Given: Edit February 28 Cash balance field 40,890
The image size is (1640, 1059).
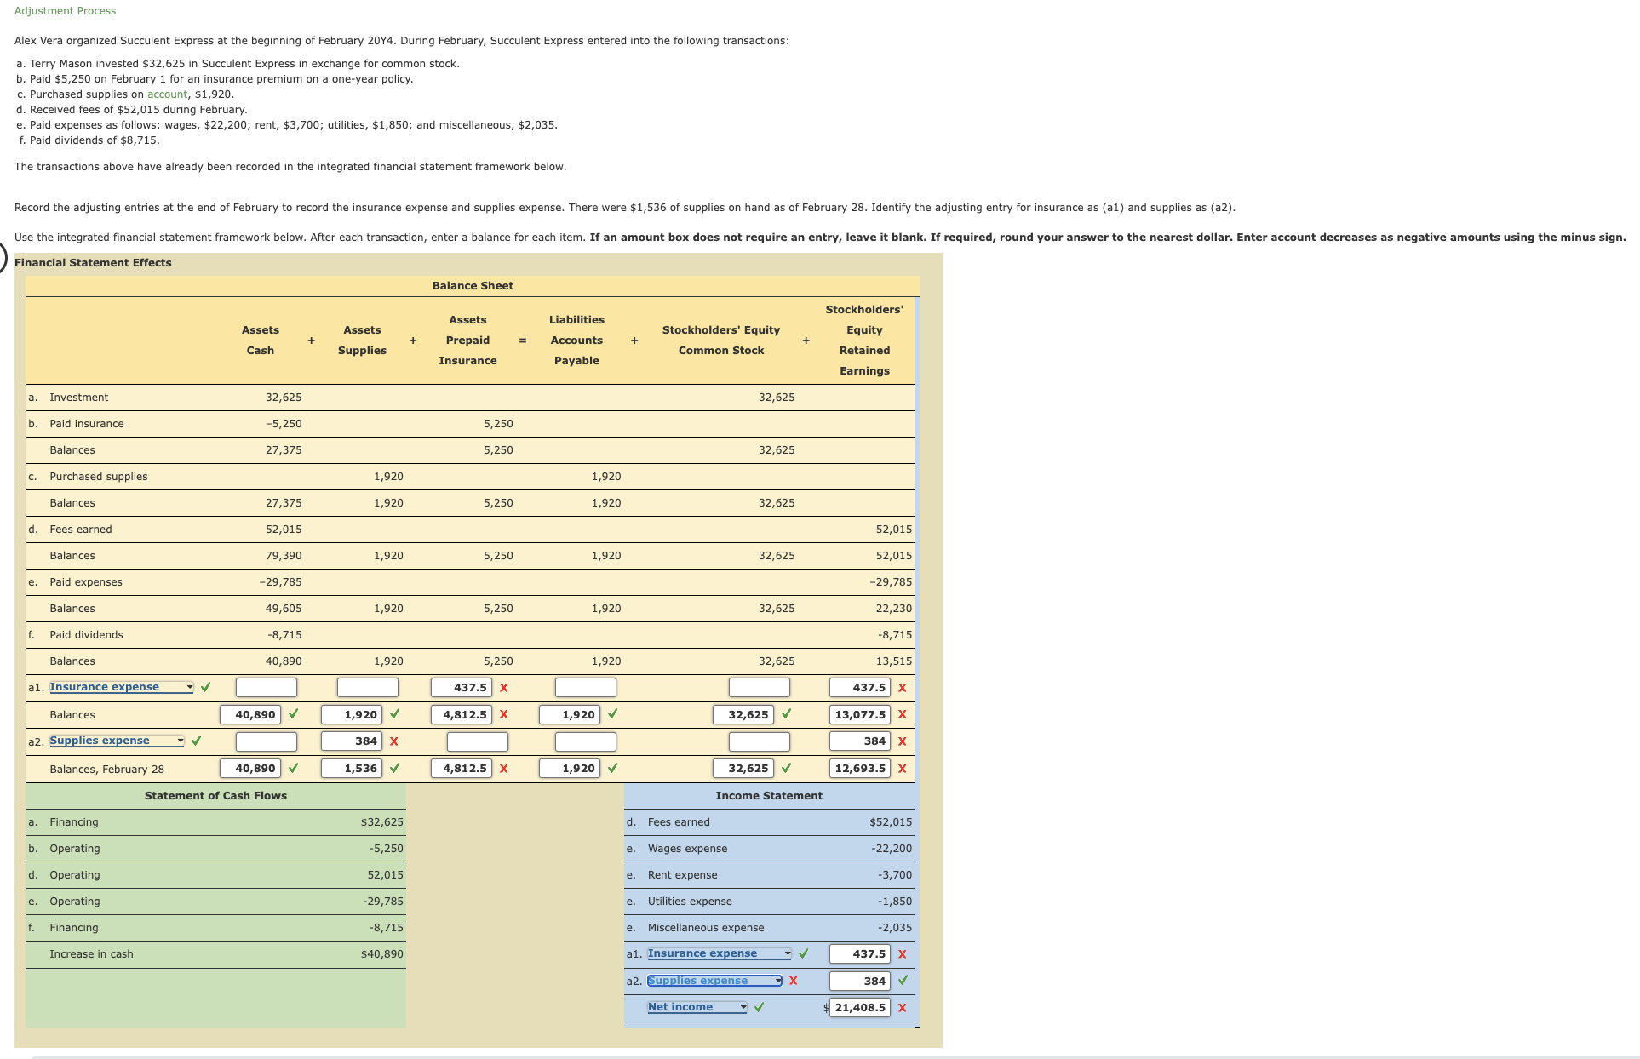Looking at the screenshot, I should [250, 769].
